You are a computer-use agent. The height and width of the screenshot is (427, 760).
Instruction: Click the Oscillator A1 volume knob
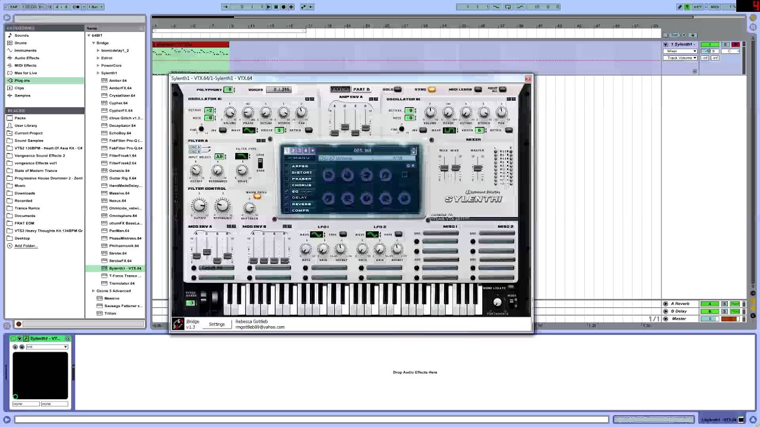(x=230, y=113)
